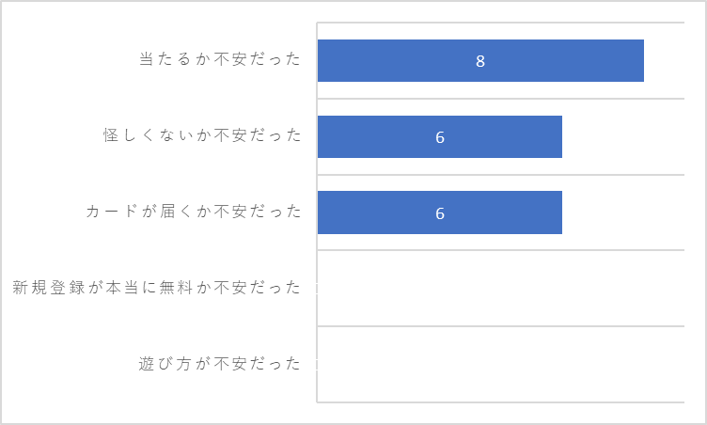Image resolution: width=707 pixels, height=425 pixels.
Task: Click blank plot area right of second bar
Action: point(623,136)
